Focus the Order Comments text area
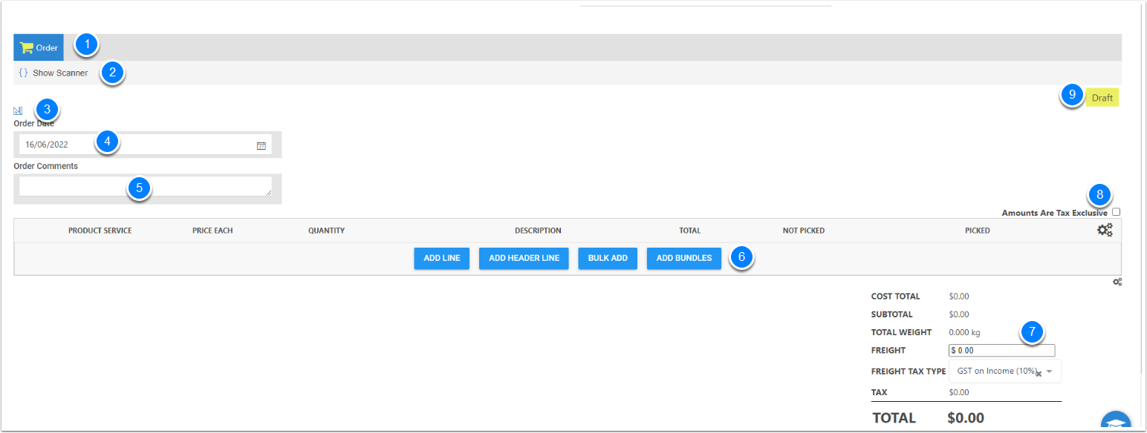 pos(145,186)
